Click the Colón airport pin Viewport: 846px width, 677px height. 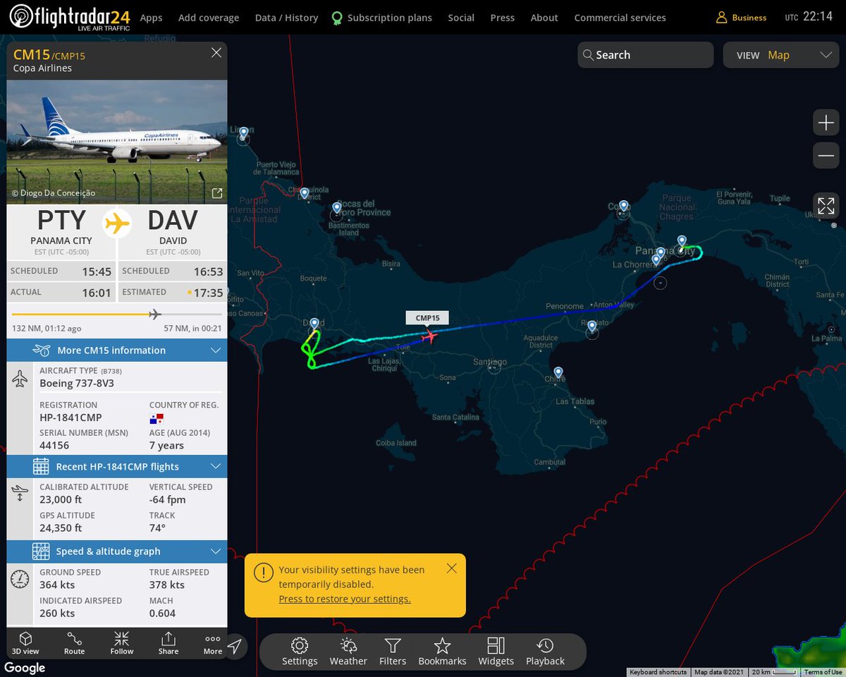(x=623, y=206)
